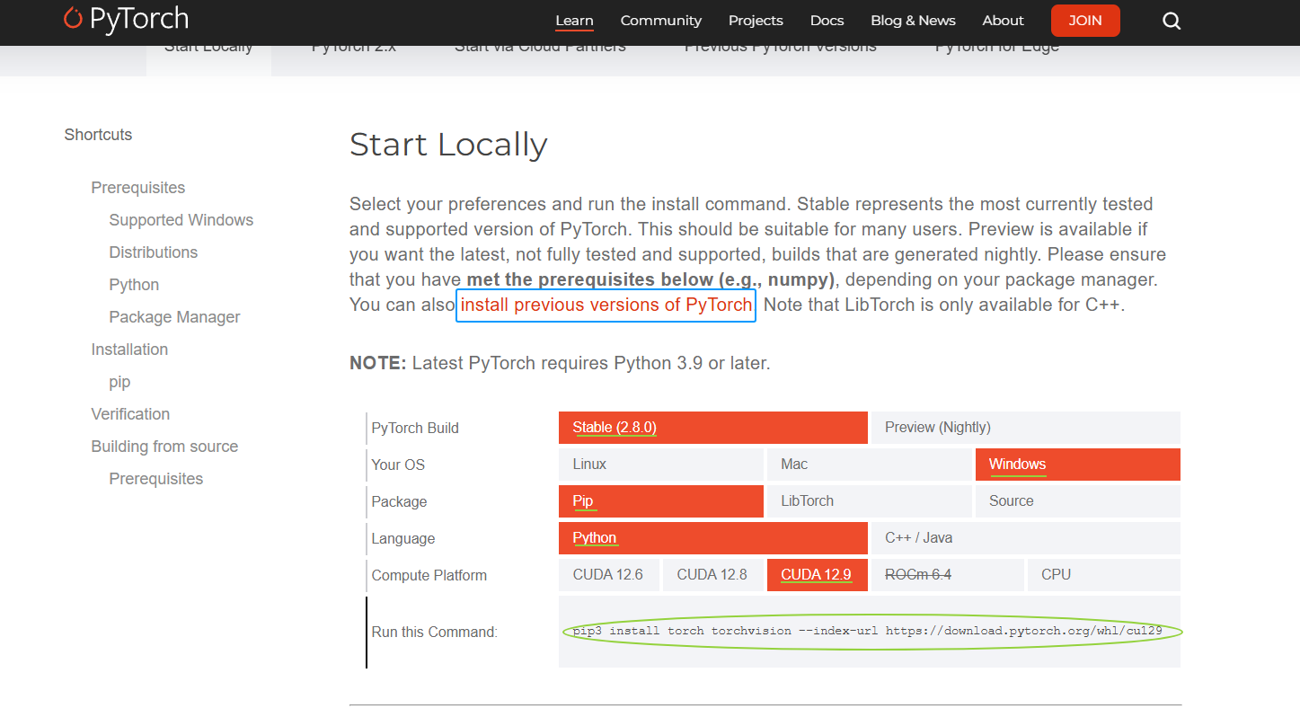Click the Compute Platform row label
Viewport: 1300px width, 717px height.
(429, 575)
